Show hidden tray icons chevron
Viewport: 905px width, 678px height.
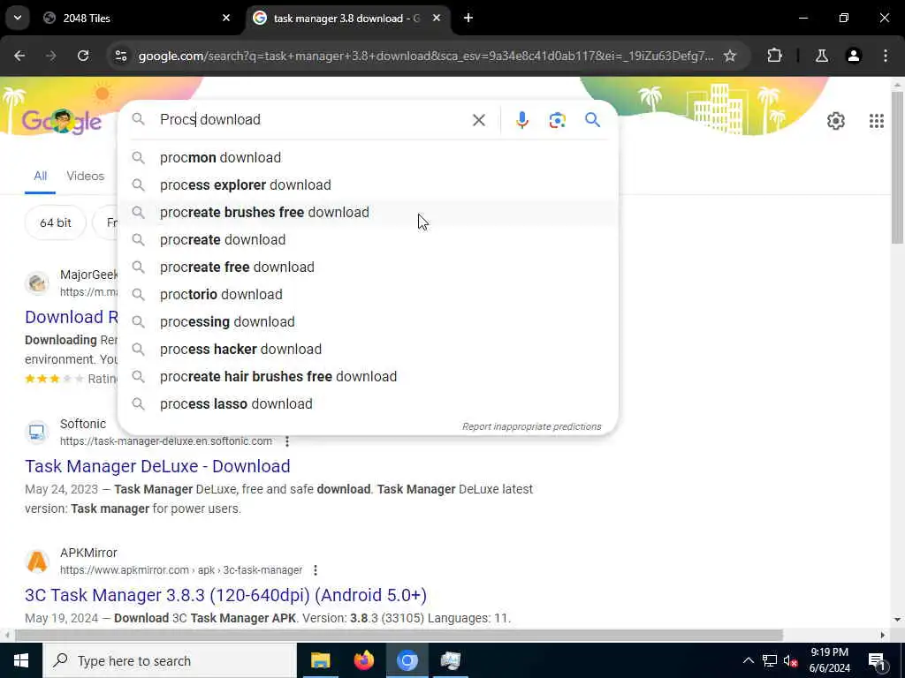click(x=748, y=660)
